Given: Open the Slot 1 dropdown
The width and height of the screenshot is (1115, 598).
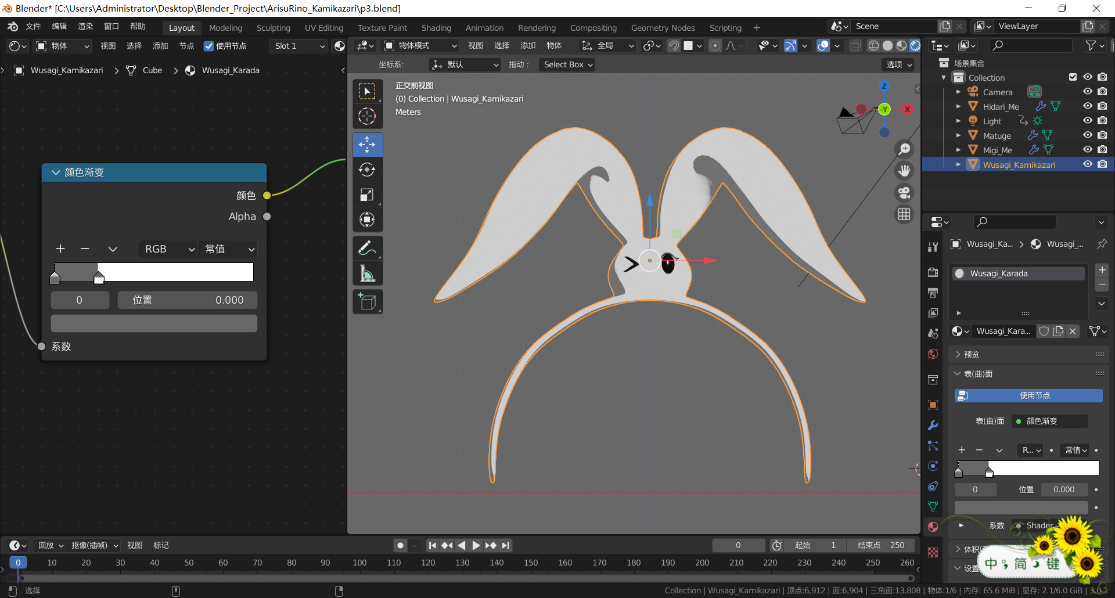Looking at the screenshot, I should point(299,46).
